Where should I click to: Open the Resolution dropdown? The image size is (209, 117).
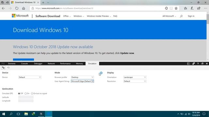[135, 81]
